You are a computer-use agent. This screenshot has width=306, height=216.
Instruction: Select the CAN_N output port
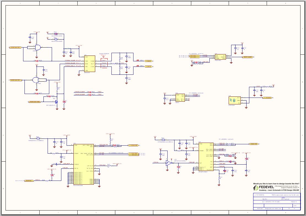click(x=148, y=67)
